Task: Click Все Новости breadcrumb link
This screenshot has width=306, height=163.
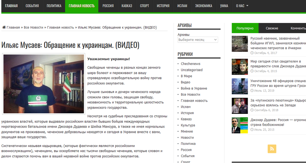Action: click(33, 27)
